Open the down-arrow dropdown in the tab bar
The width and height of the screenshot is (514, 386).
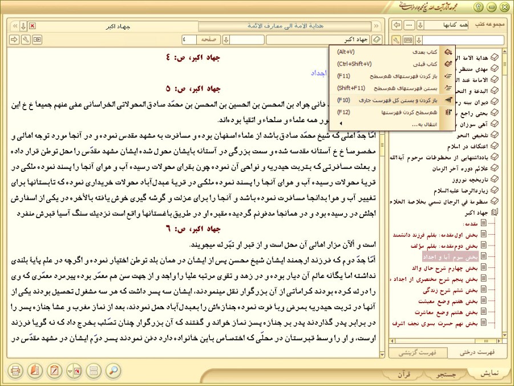click(23, 26)
